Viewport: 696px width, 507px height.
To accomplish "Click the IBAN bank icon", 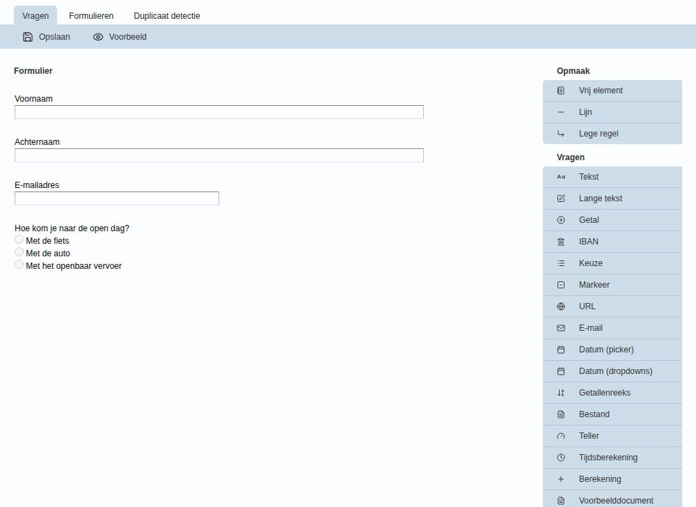I will click(x=561, y=242).
